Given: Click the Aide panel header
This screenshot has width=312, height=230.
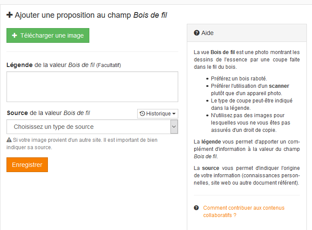Looking at the screenshot, I should click(247, 33).
